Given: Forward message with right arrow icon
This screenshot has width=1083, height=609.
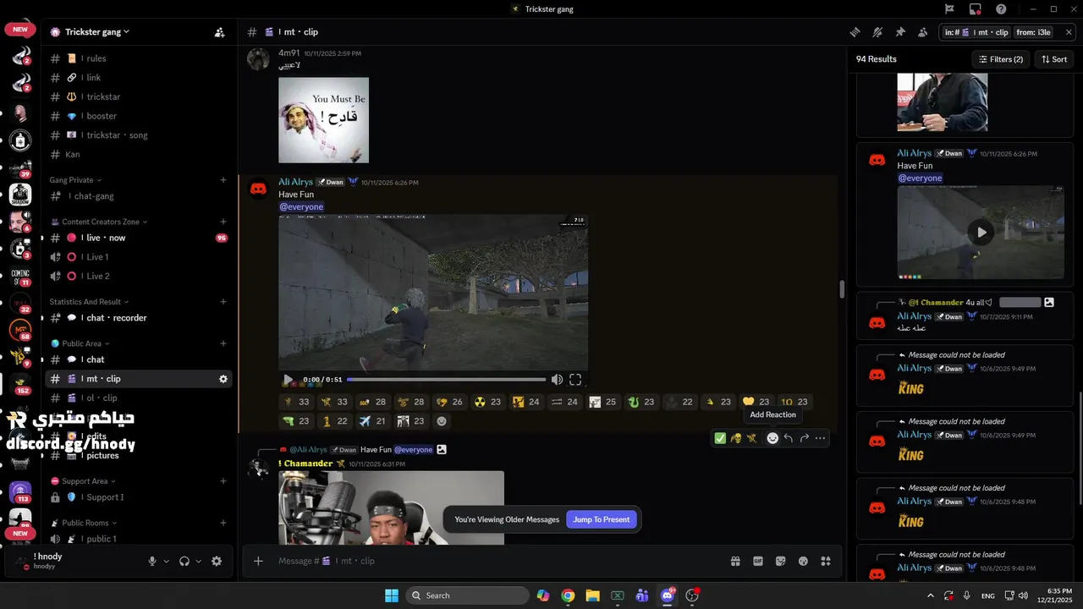Looking at the screenshot, I should 805,438.
